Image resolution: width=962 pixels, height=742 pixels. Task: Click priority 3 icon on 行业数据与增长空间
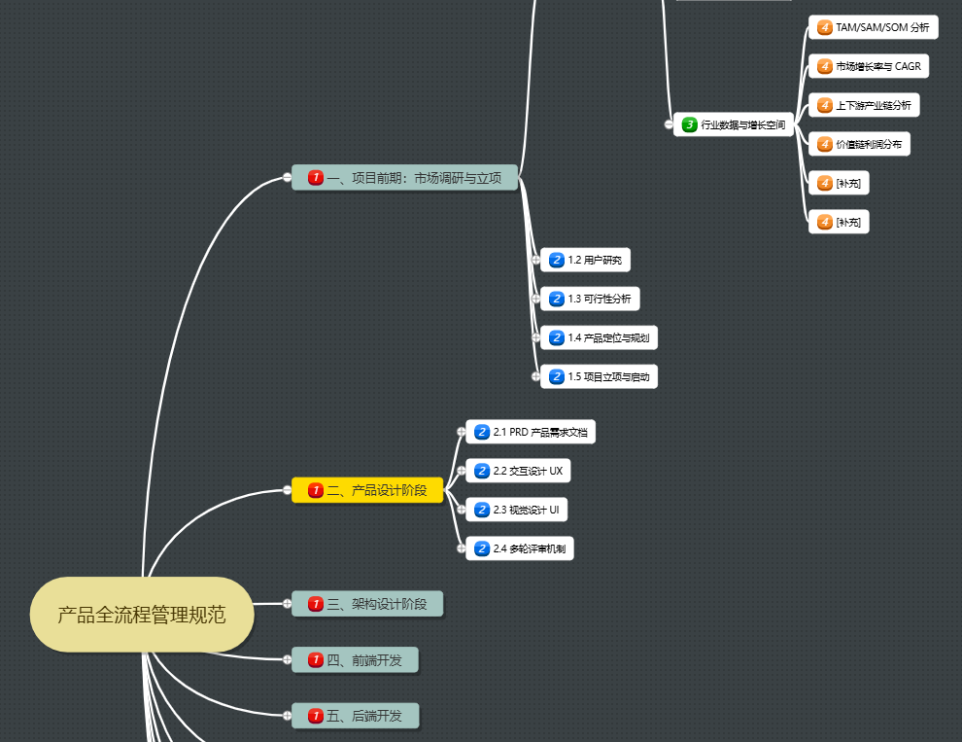click(690, 124)
